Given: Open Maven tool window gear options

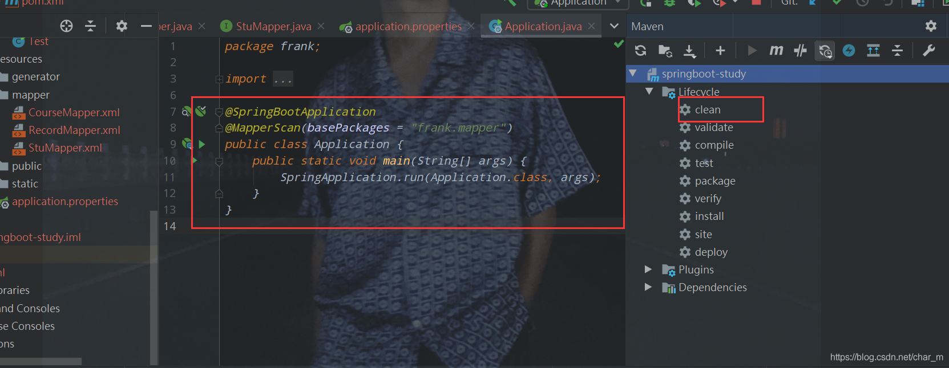Looking at the screenshot, I should click(x=931, y=26).
